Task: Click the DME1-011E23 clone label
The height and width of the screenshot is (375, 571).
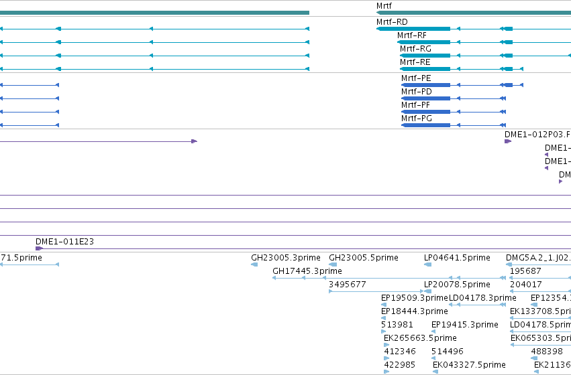Action: [64, 242]
